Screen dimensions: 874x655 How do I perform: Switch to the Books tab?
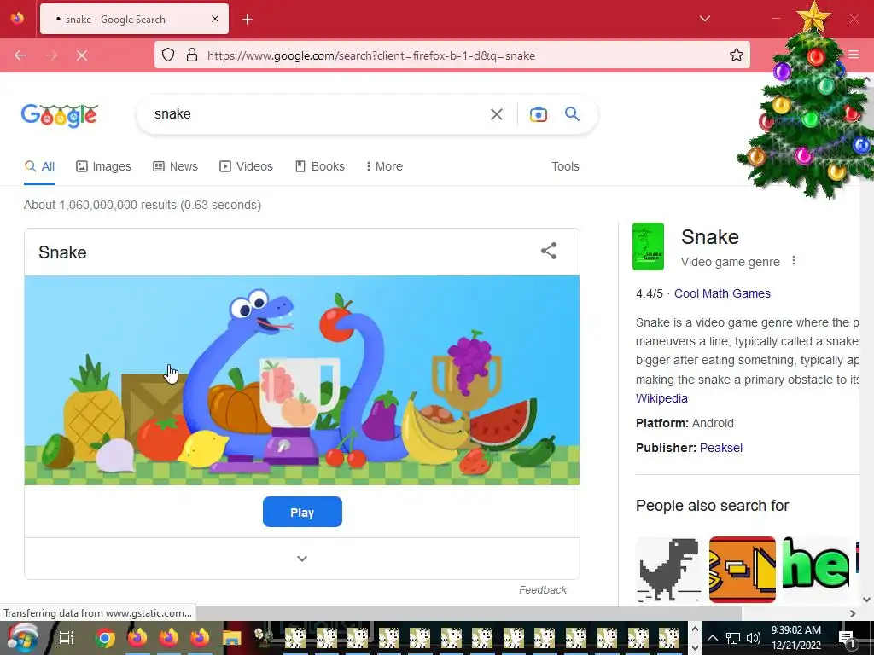pos(320,166)
